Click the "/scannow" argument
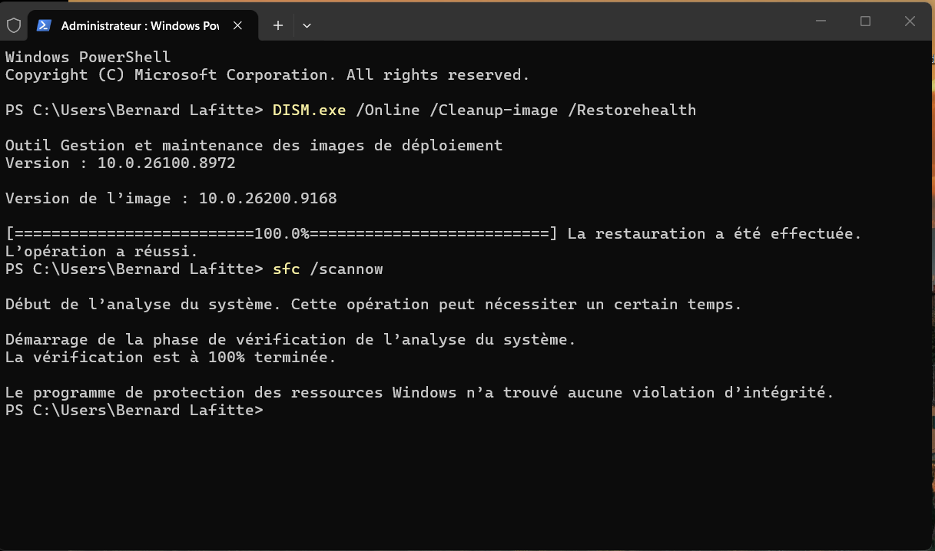The image size is (935, 551). click(x=346, y=269)
